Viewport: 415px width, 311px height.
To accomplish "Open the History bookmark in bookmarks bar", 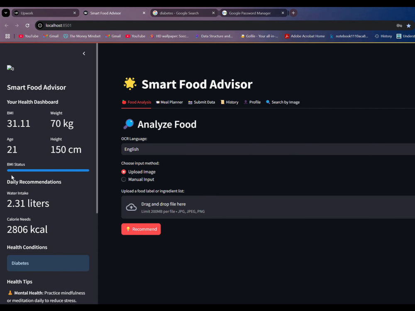I will tap(383, 36).
